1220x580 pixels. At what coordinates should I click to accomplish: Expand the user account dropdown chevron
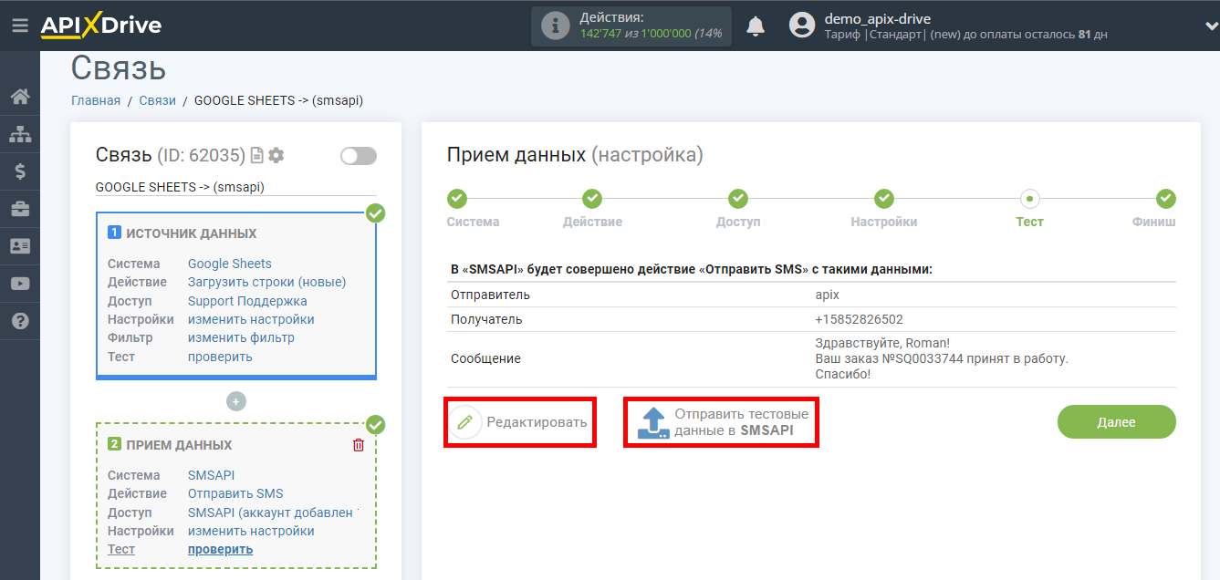(x=1210, y=26)
